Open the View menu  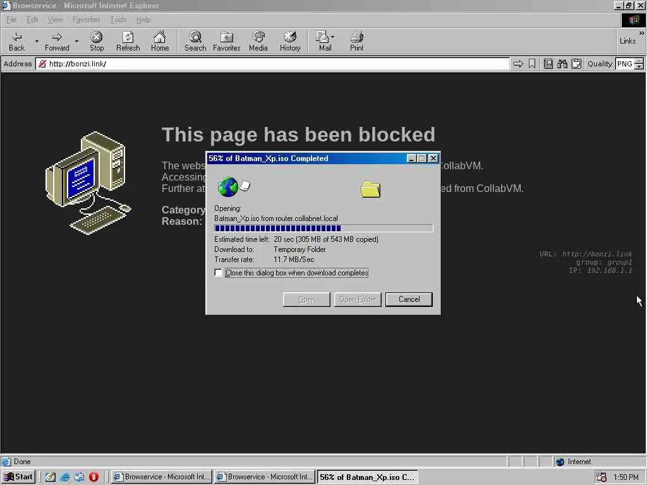[x=55, y=20]
